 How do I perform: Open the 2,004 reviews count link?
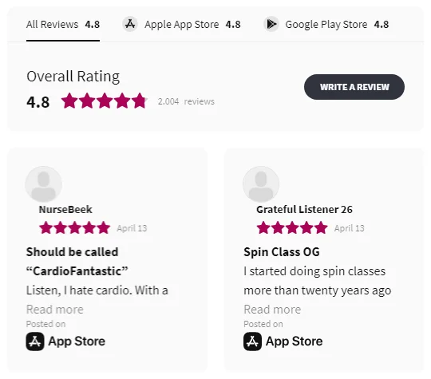tap(186, 101)
